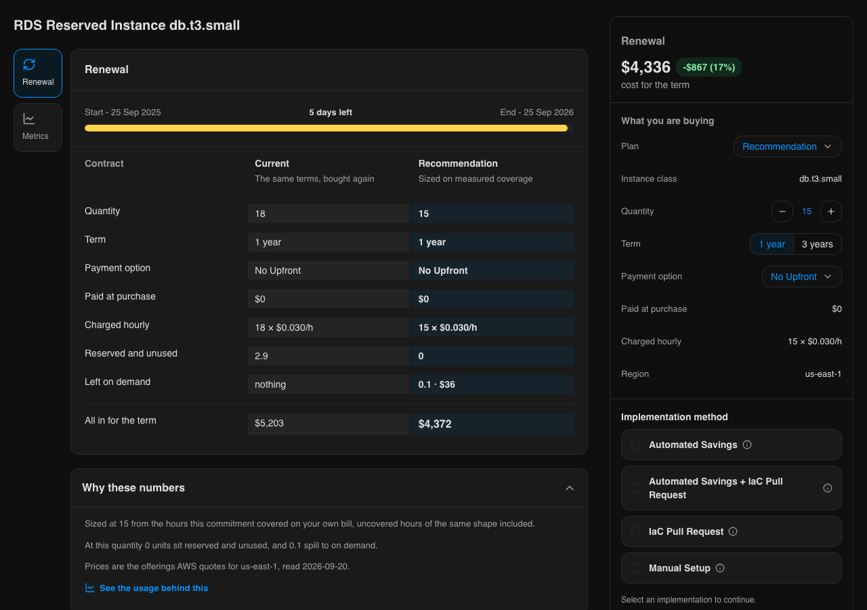This screenshot has width=867, height=610.
Task: Click current all-in cost $5,203
Action: click(329, 424)
